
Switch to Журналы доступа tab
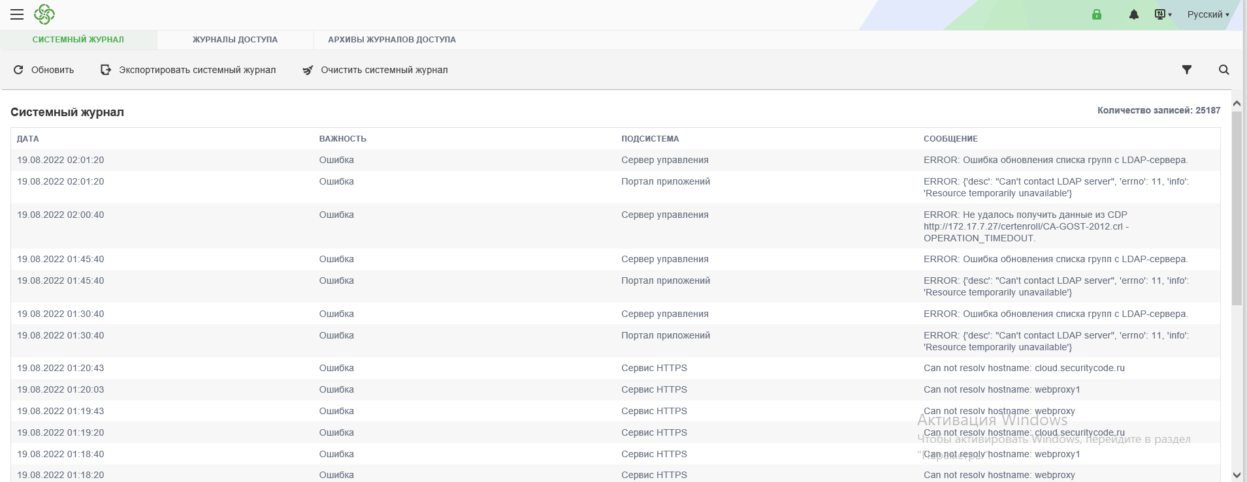pos(235,40)
